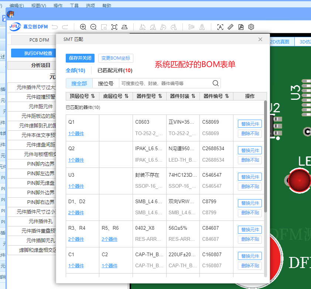This screenshot has width=311, height=289.
Task: Open settings with the gear icon
Action: click(251, 27)
